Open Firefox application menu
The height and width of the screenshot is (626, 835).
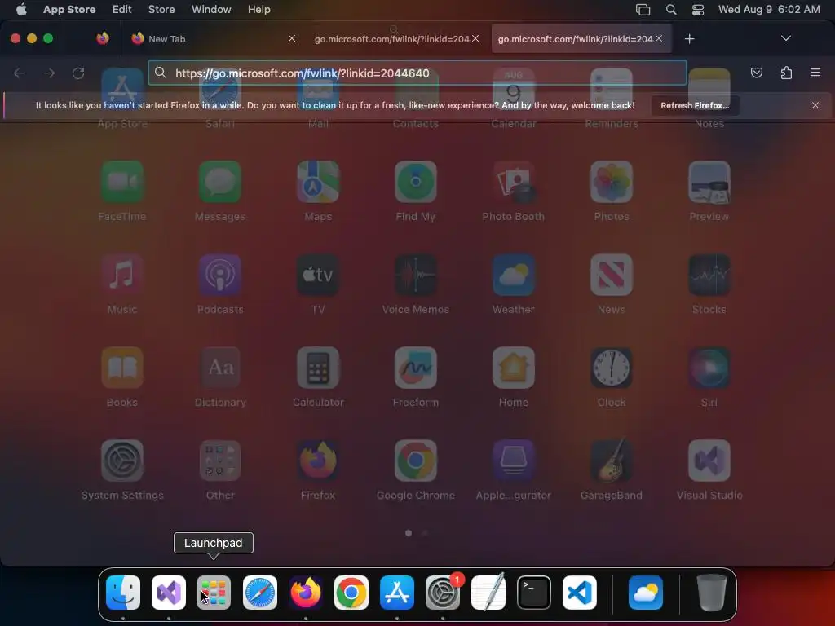click(815, 73)
